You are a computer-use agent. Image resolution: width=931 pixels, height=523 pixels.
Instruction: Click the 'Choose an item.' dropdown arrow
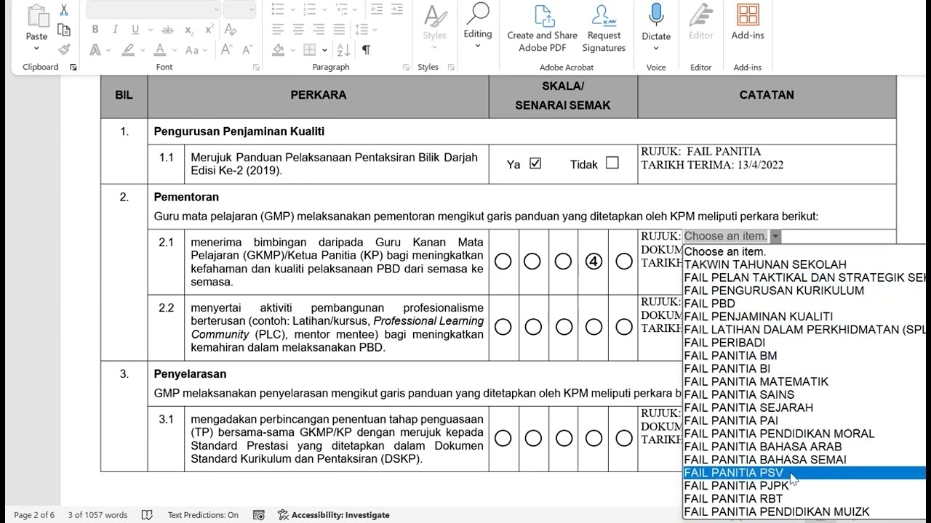775,236
